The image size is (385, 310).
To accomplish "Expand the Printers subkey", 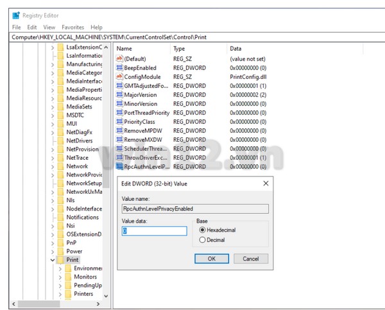I will pos(60,294).
